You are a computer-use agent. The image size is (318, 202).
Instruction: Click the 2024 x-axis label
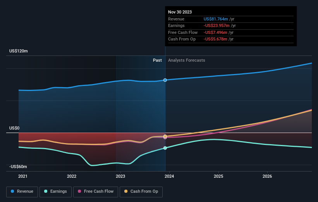pos(169,177)
